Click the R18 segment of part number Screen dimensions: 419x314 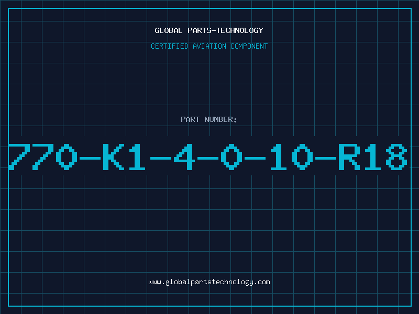[372, 157]
